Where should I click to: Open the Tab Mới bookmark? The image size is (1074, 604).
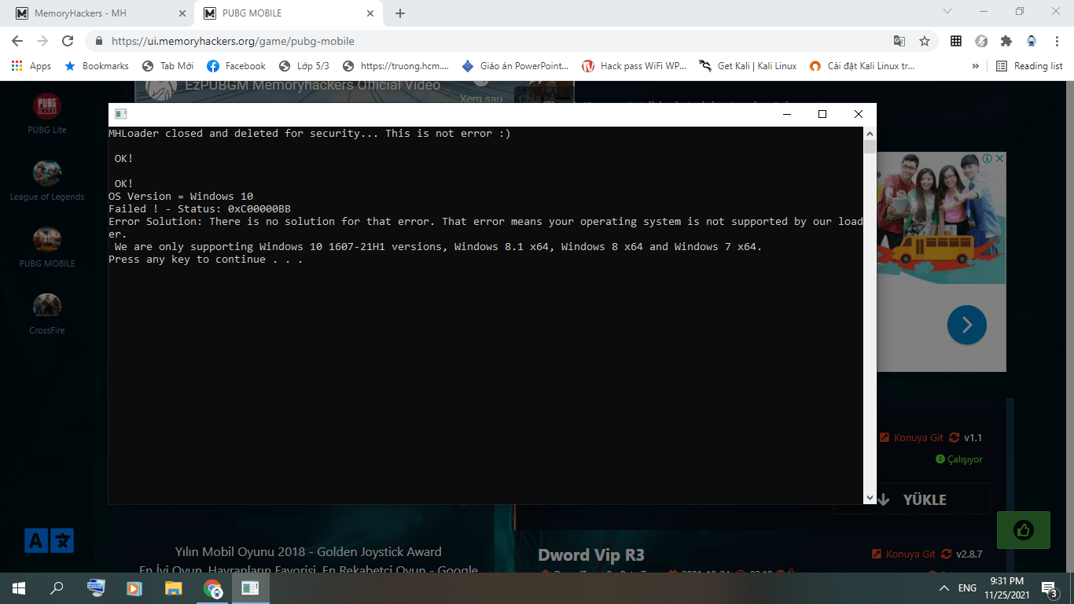pos(167,66)
